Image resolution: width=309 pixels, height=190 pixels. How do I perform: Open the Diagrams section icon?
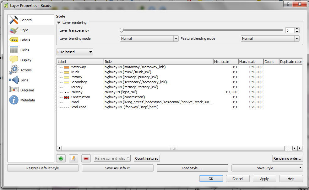14,90
